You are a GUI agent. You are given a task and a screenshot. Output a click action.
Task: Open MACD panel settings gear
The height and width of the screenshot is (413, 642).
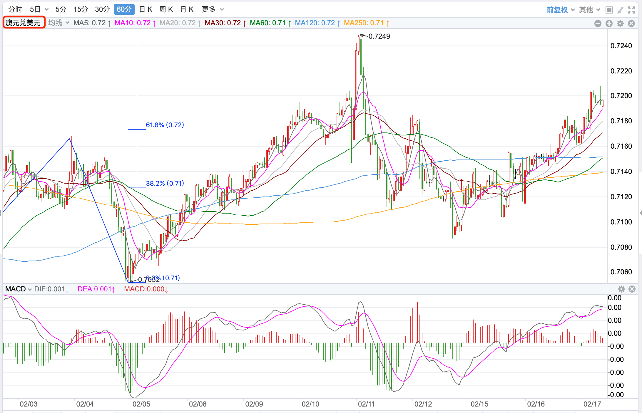[x=621, y=289]
